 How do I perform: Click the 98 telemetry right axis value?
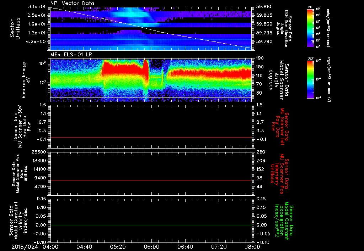pyautogui.click(x=259, y=178)
